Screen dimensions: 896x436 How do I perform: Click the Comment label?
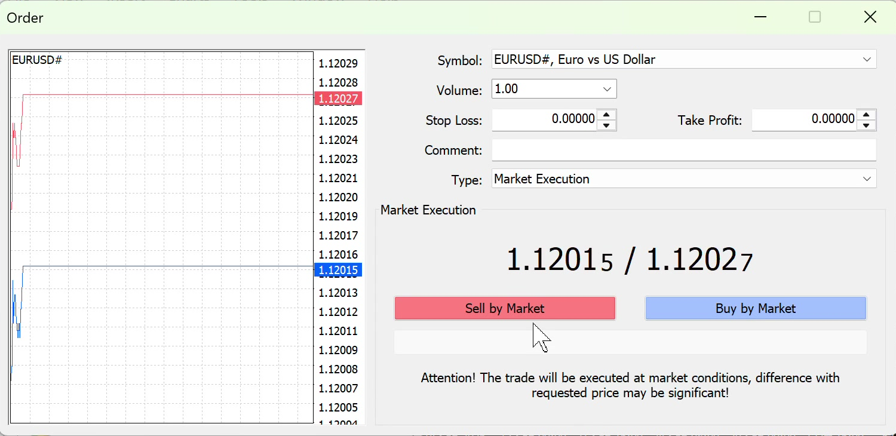(x=453, y=150)
